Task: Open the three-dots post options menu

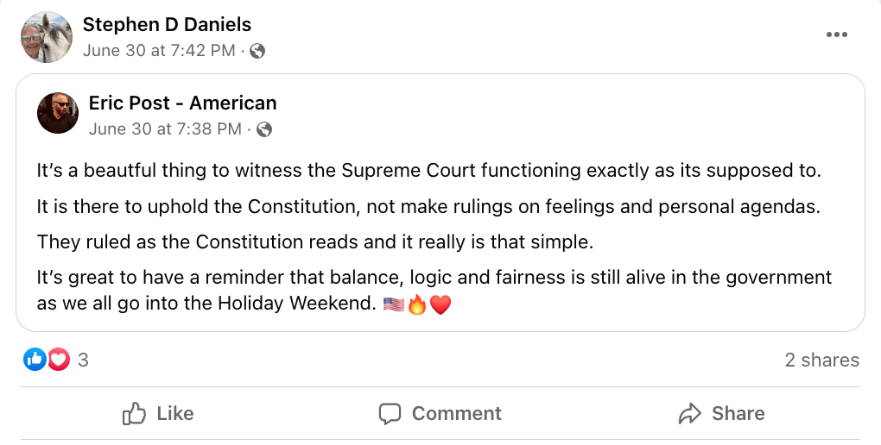Action: [x=836, y=34]
